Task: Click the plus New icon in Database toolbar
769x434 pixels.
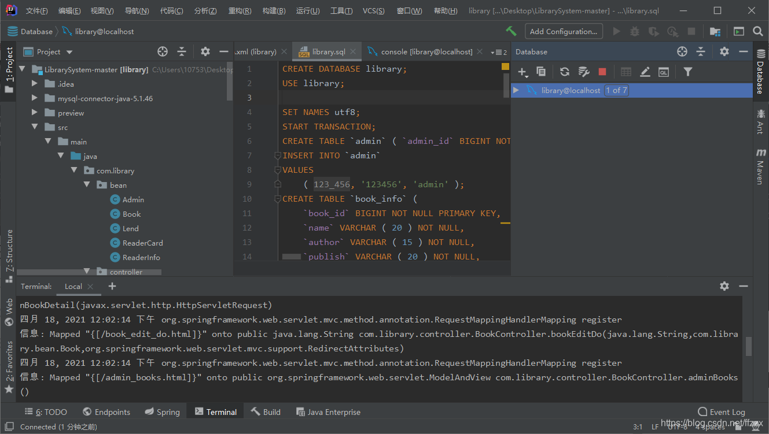Action: 523,72
